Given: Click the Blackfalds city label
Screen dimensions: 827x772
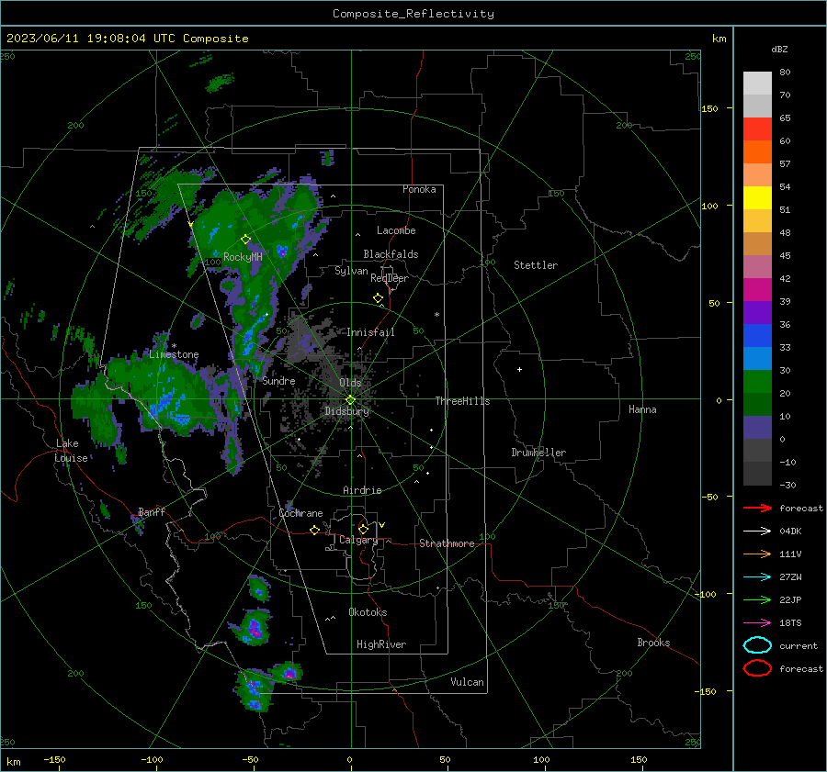Looking at the screenshot, I should pyautogui.click(x=391, y=254).
